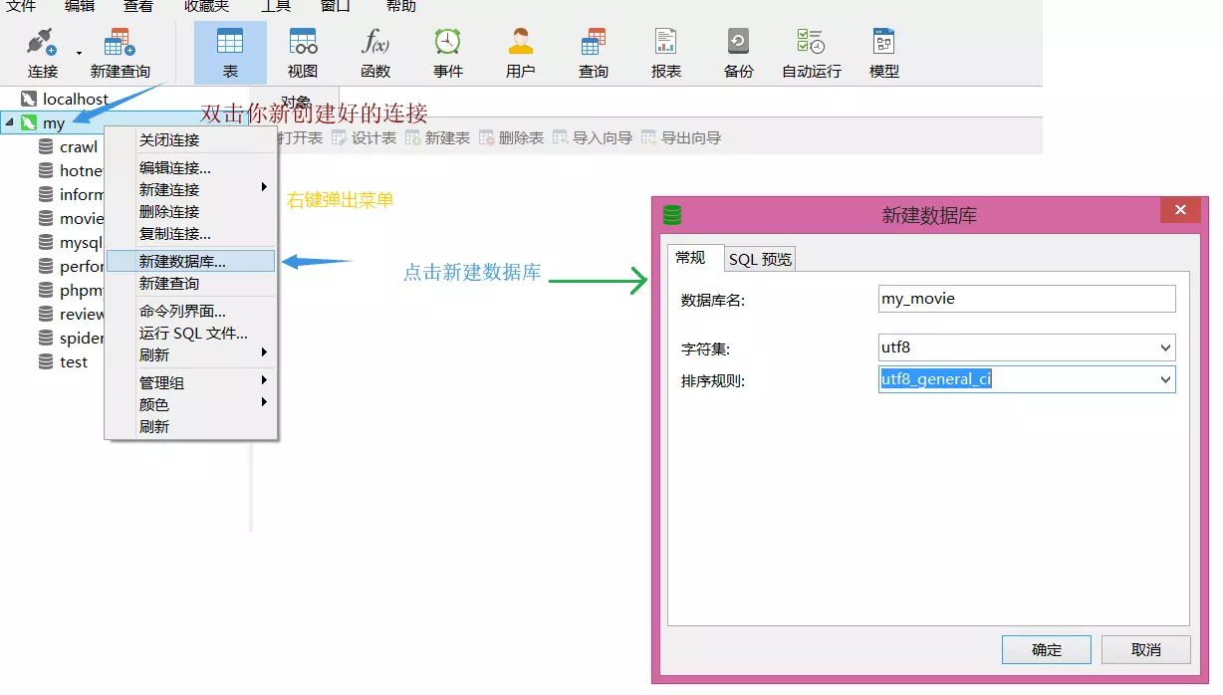Select the 查询 (Query) toolbar icon

(593, 52)
